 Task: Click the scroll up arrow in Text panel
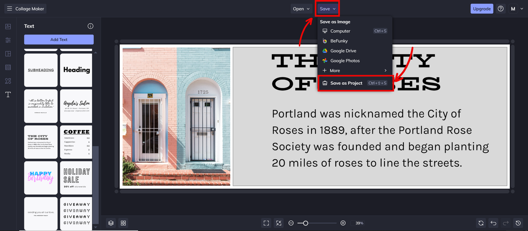point(96,53)
